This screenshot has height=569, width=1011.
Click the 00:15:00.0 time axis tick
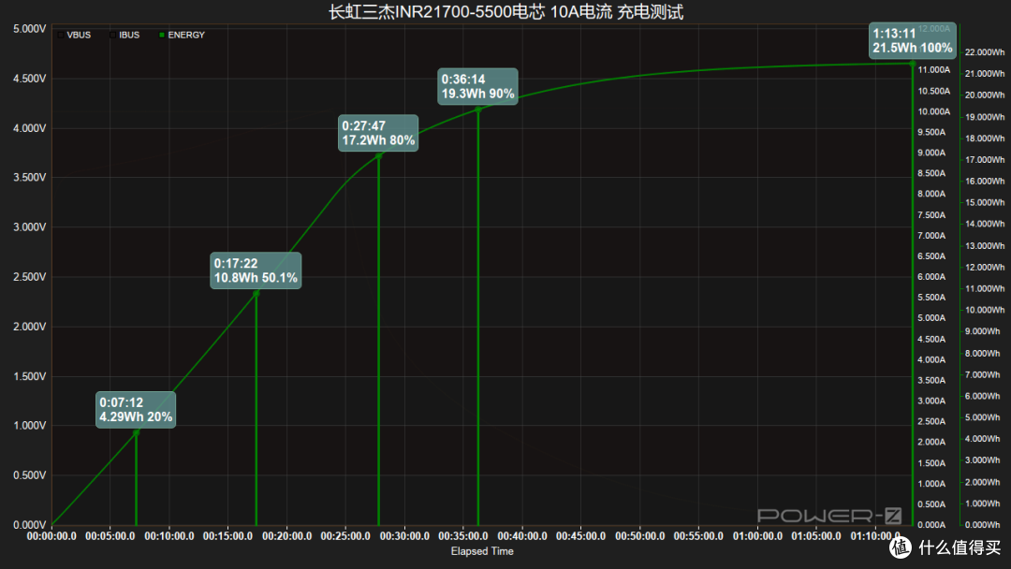coord(227,536)
